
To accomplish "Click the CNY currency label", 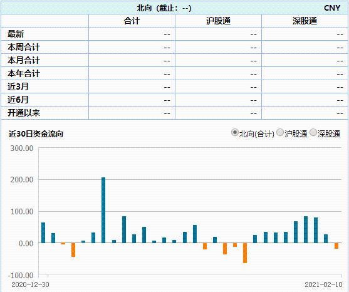I will click(332, 8).
